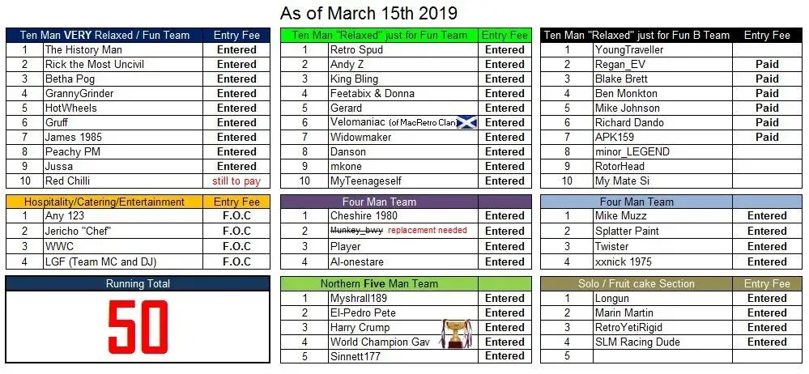Select the 'replacement needed' red note
The height and width of the screenshot is (374, 809).
click(428, 231)
